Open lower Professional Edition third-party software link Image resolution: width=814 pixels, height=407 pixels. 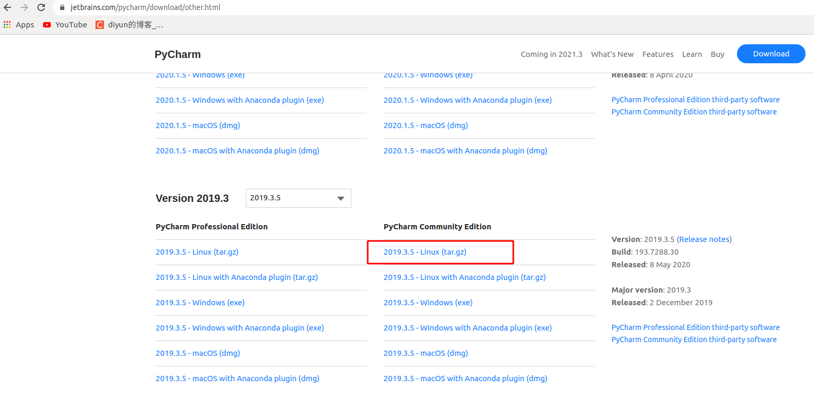[x=695, y=327]
